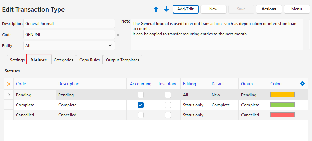The width and height of the screenshot is (312, 141).
Task: Select the Output Templates tab
Action: point(122,60)
